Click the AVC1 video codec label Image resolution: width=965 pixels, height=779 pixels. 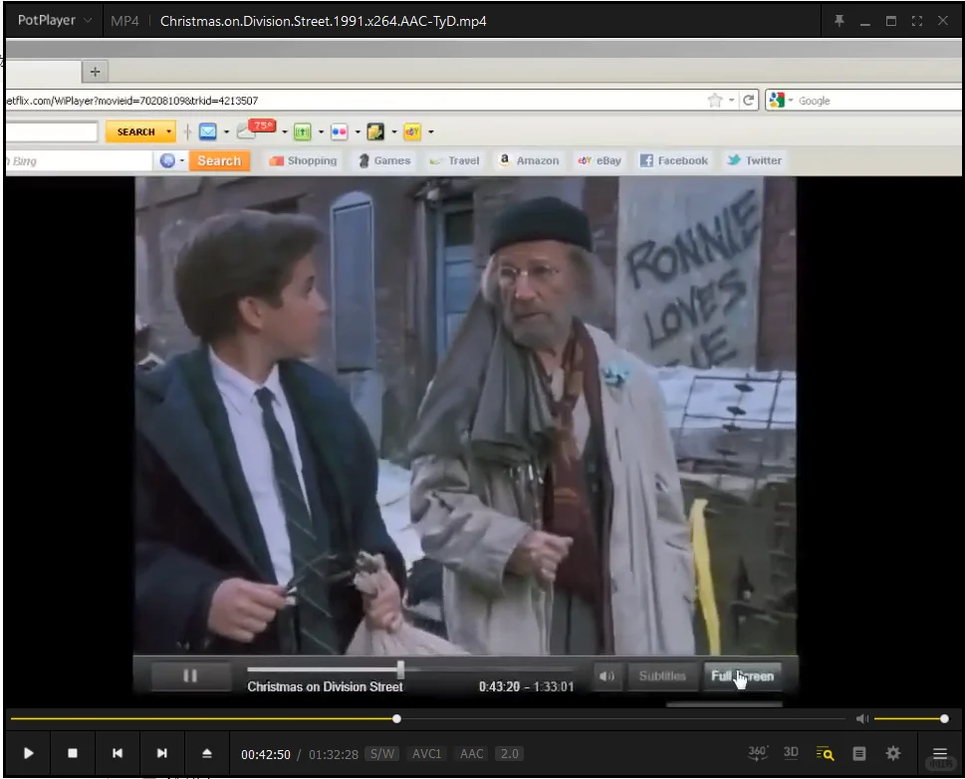point(426,754)
